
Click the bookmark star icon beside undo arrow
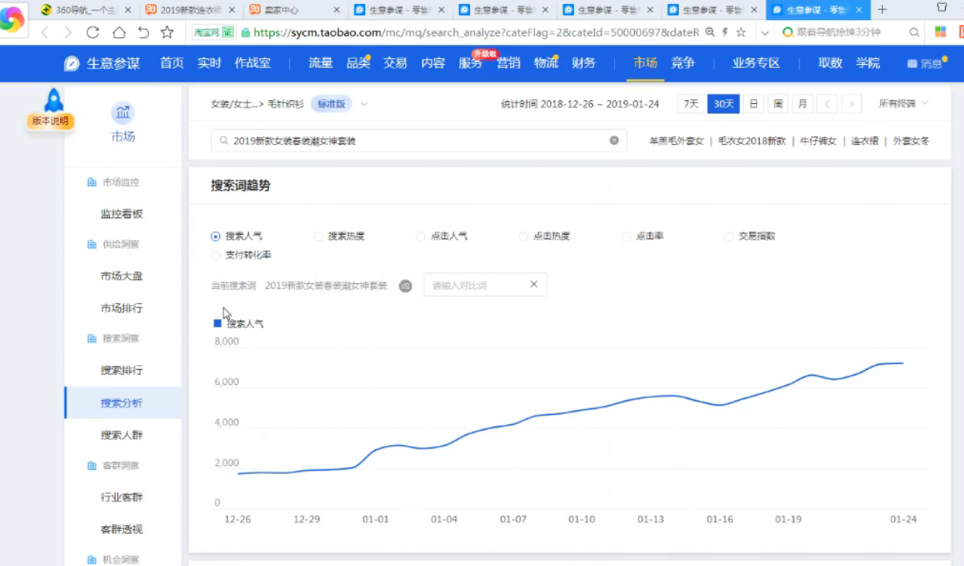[x=167, y=33]
